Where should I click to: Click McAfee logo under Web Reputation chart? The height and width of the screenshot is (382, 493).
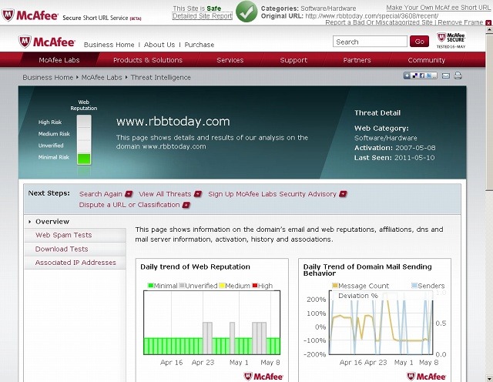click(x=263, y=377)
